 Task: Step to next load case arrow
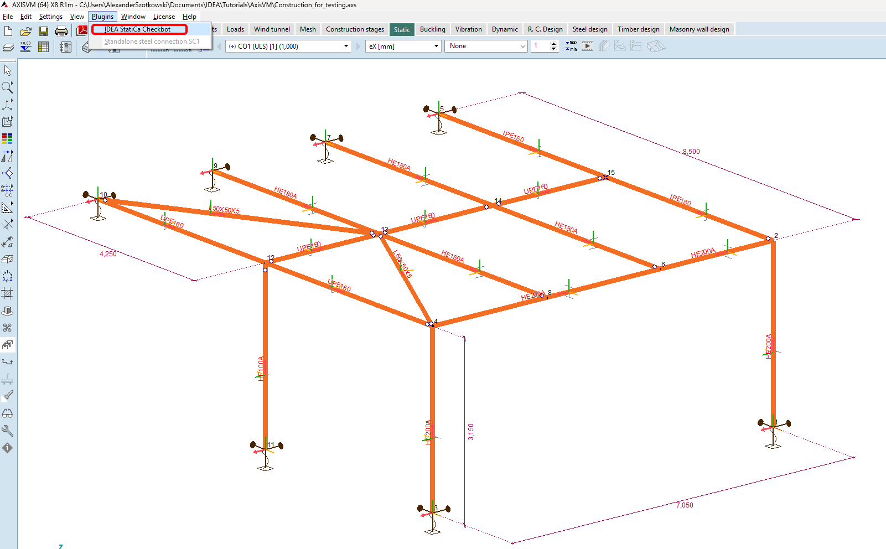(358, 46)
